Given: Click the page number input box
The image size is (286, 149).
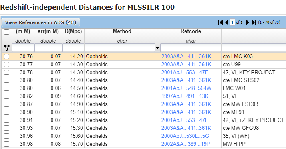Looking at the screenshot, I should pyautogui.click(x=232, y=22).
